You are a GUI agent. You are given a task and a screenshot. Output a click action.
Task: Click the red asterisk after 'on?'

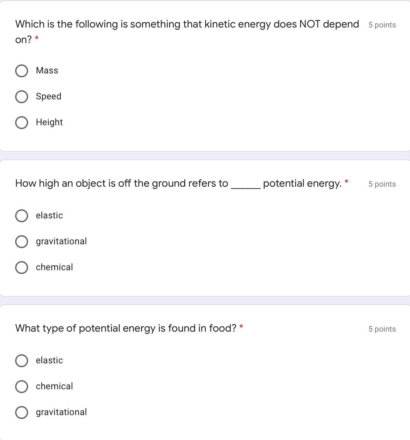pos(37,38)
